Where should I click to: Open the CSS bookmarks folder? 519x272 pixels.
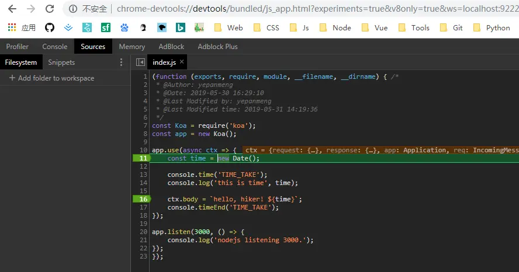click(266, 28)
